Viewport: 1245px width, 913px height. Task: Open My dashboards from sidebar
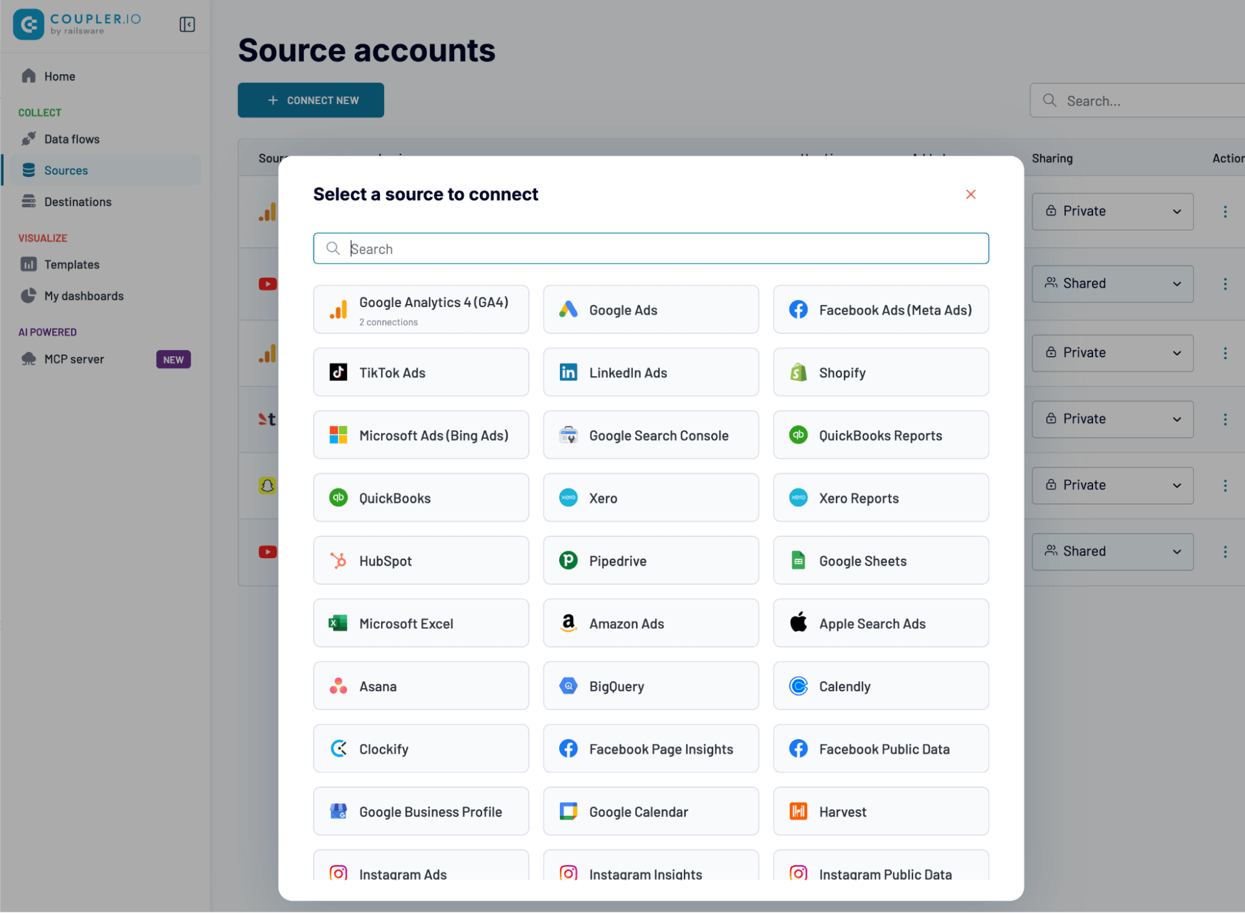click(84, 296)
